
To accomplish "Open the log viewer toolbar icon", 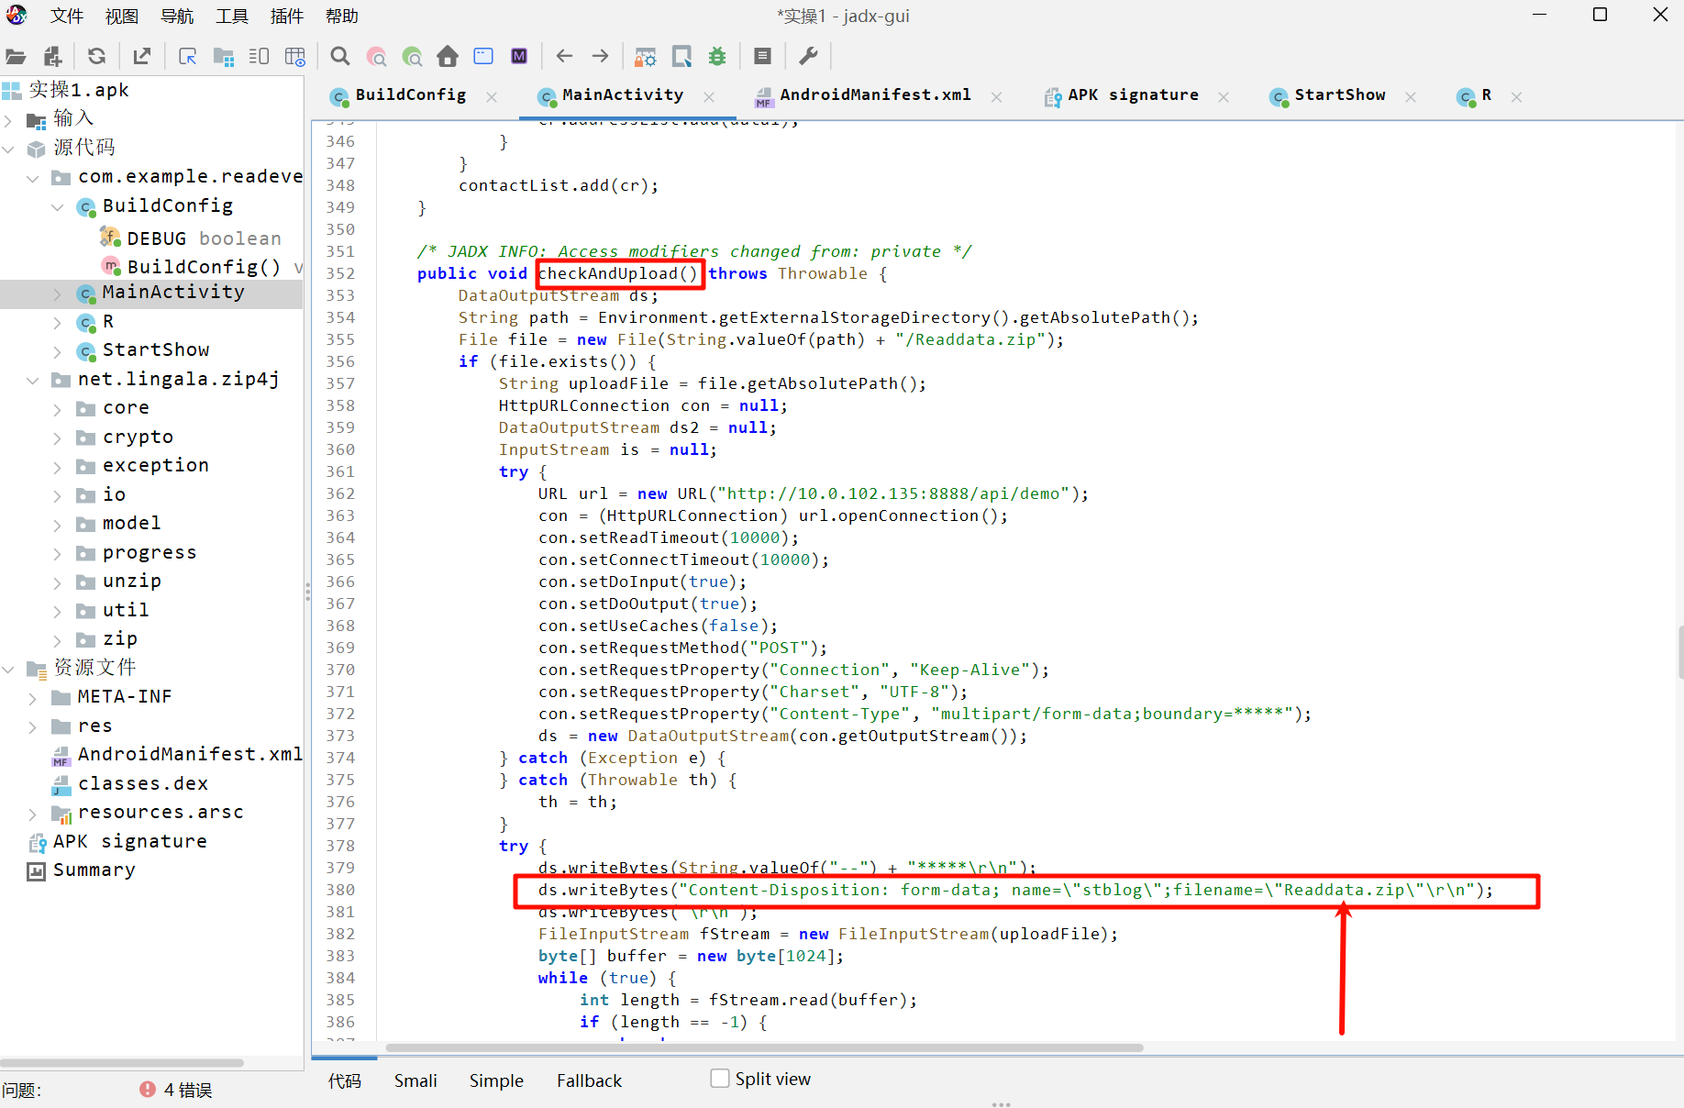I will (762, 57).
